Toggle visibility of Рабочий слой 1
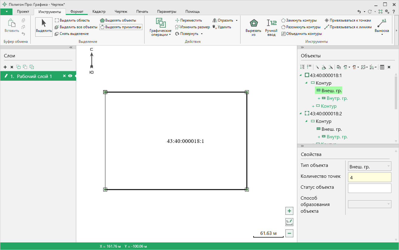 pyautogui.click(x=70, y=76)
